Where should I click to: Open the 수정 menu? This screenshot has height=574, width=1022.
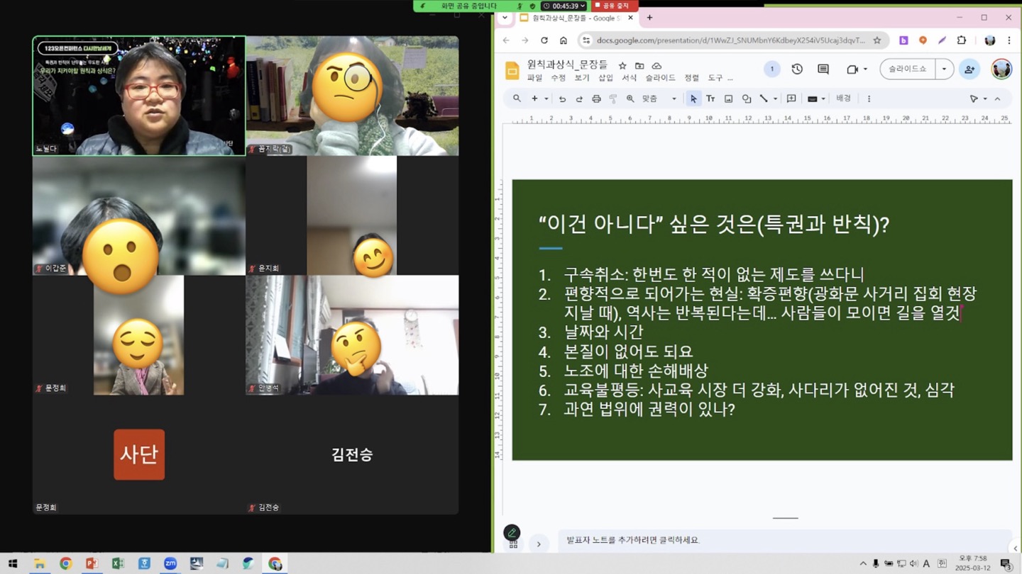559,78
